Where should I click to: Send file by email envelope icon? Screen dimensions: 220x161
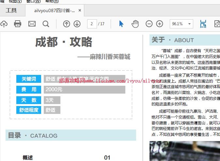32,24
